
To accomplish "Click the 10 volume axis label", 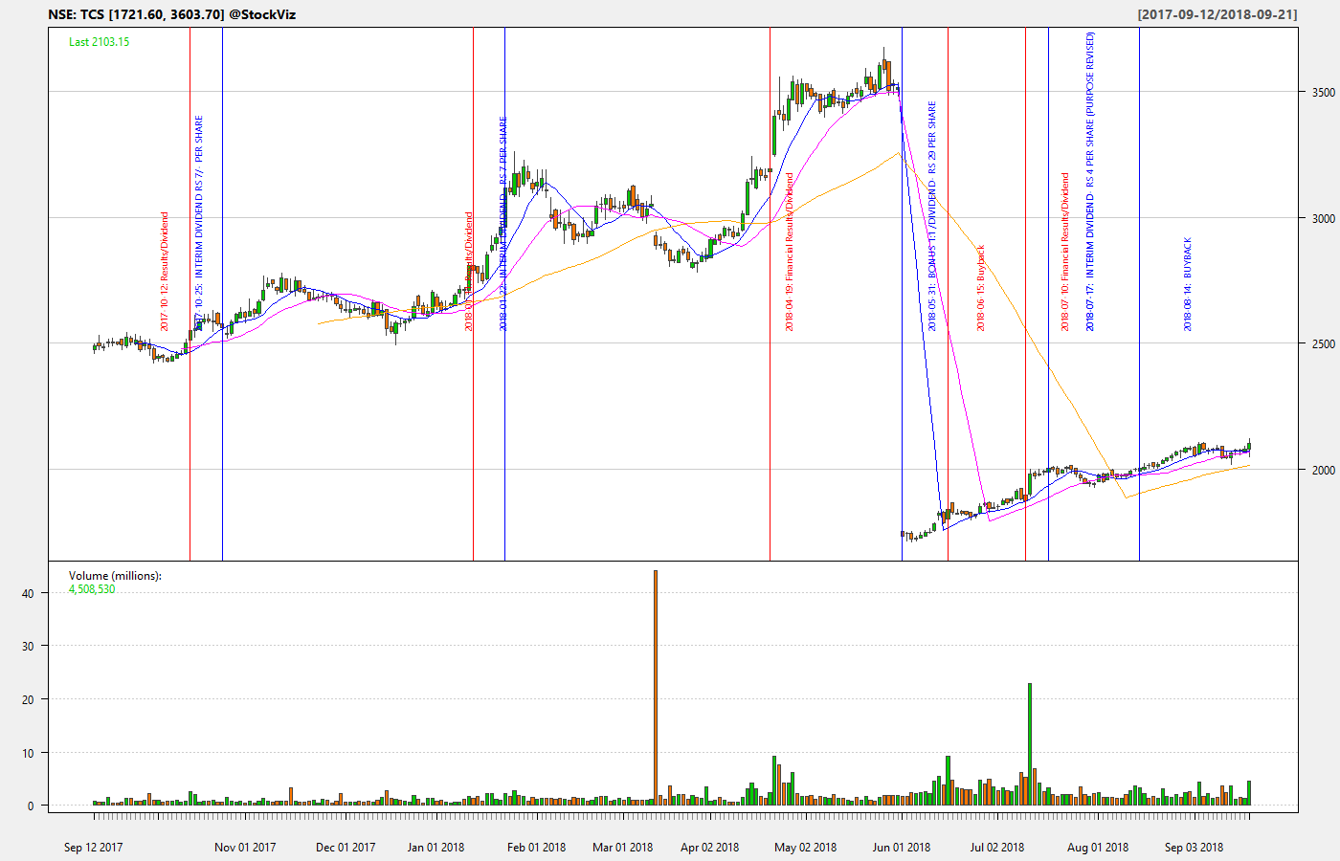I will pyautogui.click(x=28, y=754).
